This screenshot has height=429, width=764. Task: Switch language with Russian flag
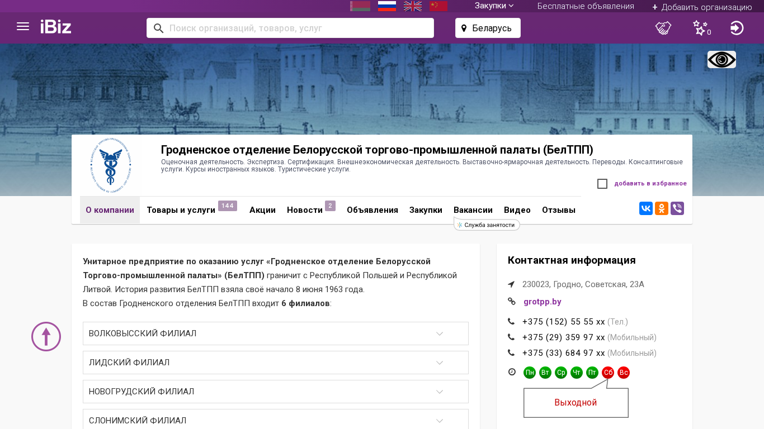click(x=386, y=6)
